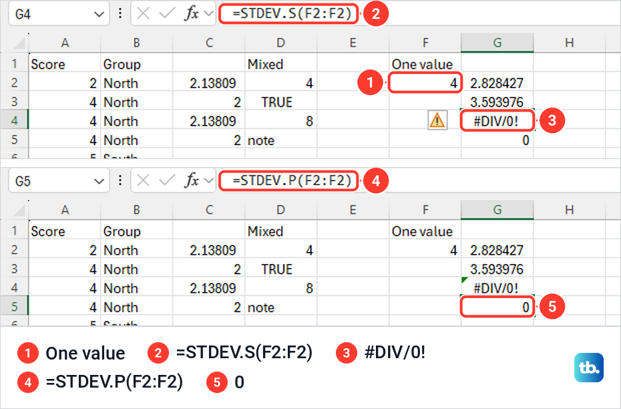
Task: Select cell C4 with 2.13809 in the bottom sheet
Action: tap(209, 288)
